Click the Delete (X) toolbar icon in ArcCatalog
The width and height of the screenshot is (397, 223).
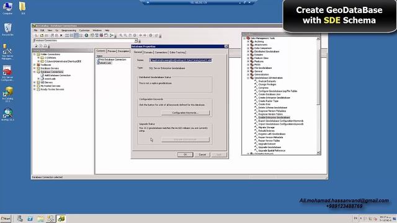[x=61, y=35]
